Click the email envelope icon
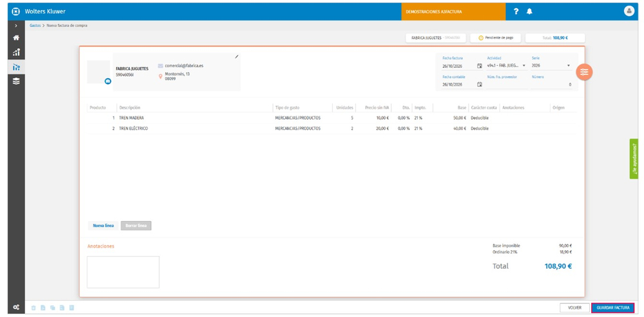This screenshot has width=644, height=317. [161, 66]
